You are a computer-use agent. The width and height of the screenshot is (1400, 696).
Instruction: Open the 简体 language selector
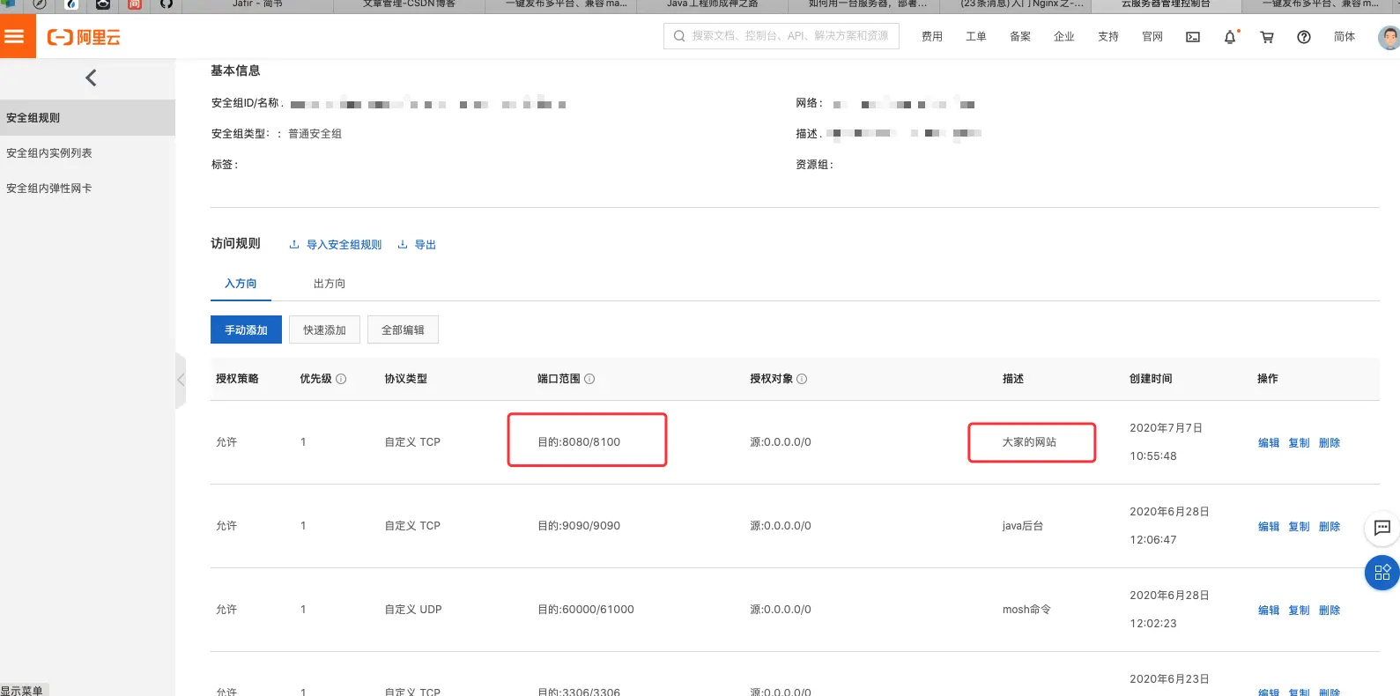pos(1344,37)
